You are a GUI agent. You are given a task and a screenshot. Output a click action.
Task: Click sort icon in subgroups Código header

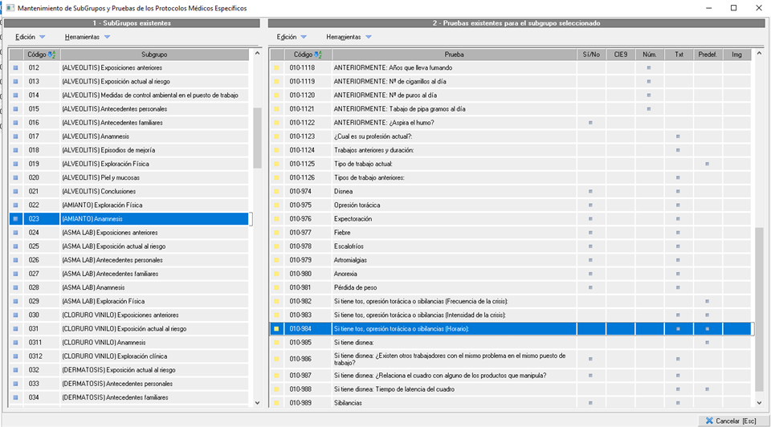coord(52,55)
